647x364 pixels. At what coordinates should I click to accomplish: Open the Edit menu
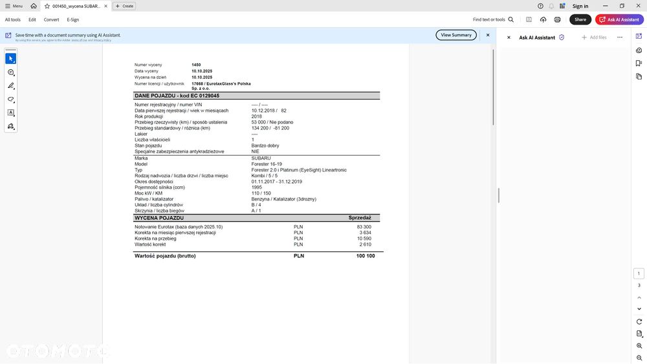point(32,19)
